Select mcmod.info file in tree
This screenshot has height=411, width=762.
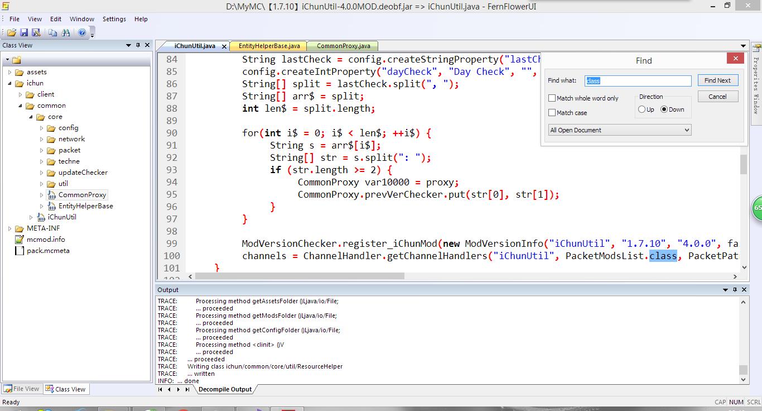[x=46, y=240]
